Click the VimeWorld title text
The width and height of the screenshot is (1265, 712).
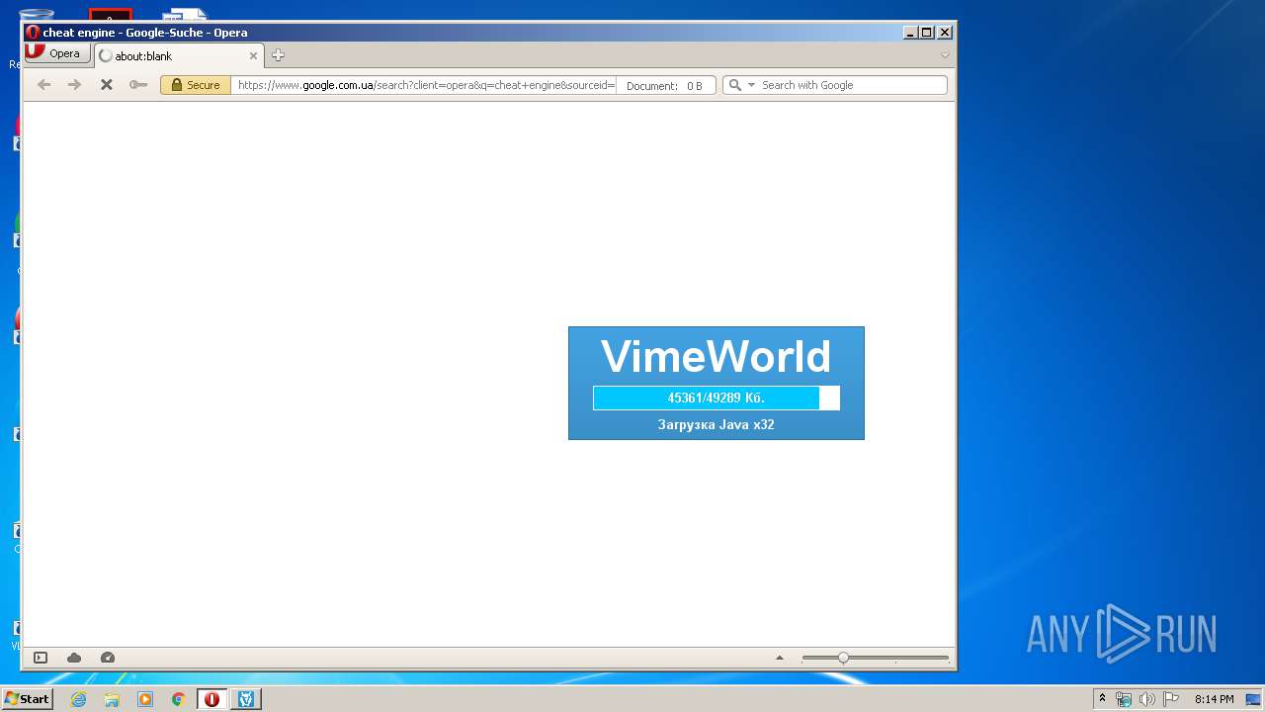tap(717, 356)
